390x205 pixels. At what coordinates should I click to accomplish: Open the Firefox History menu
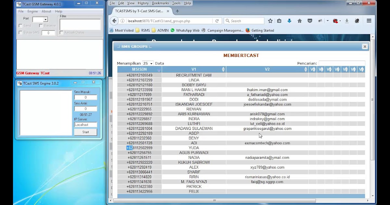(x=143, y=3)
